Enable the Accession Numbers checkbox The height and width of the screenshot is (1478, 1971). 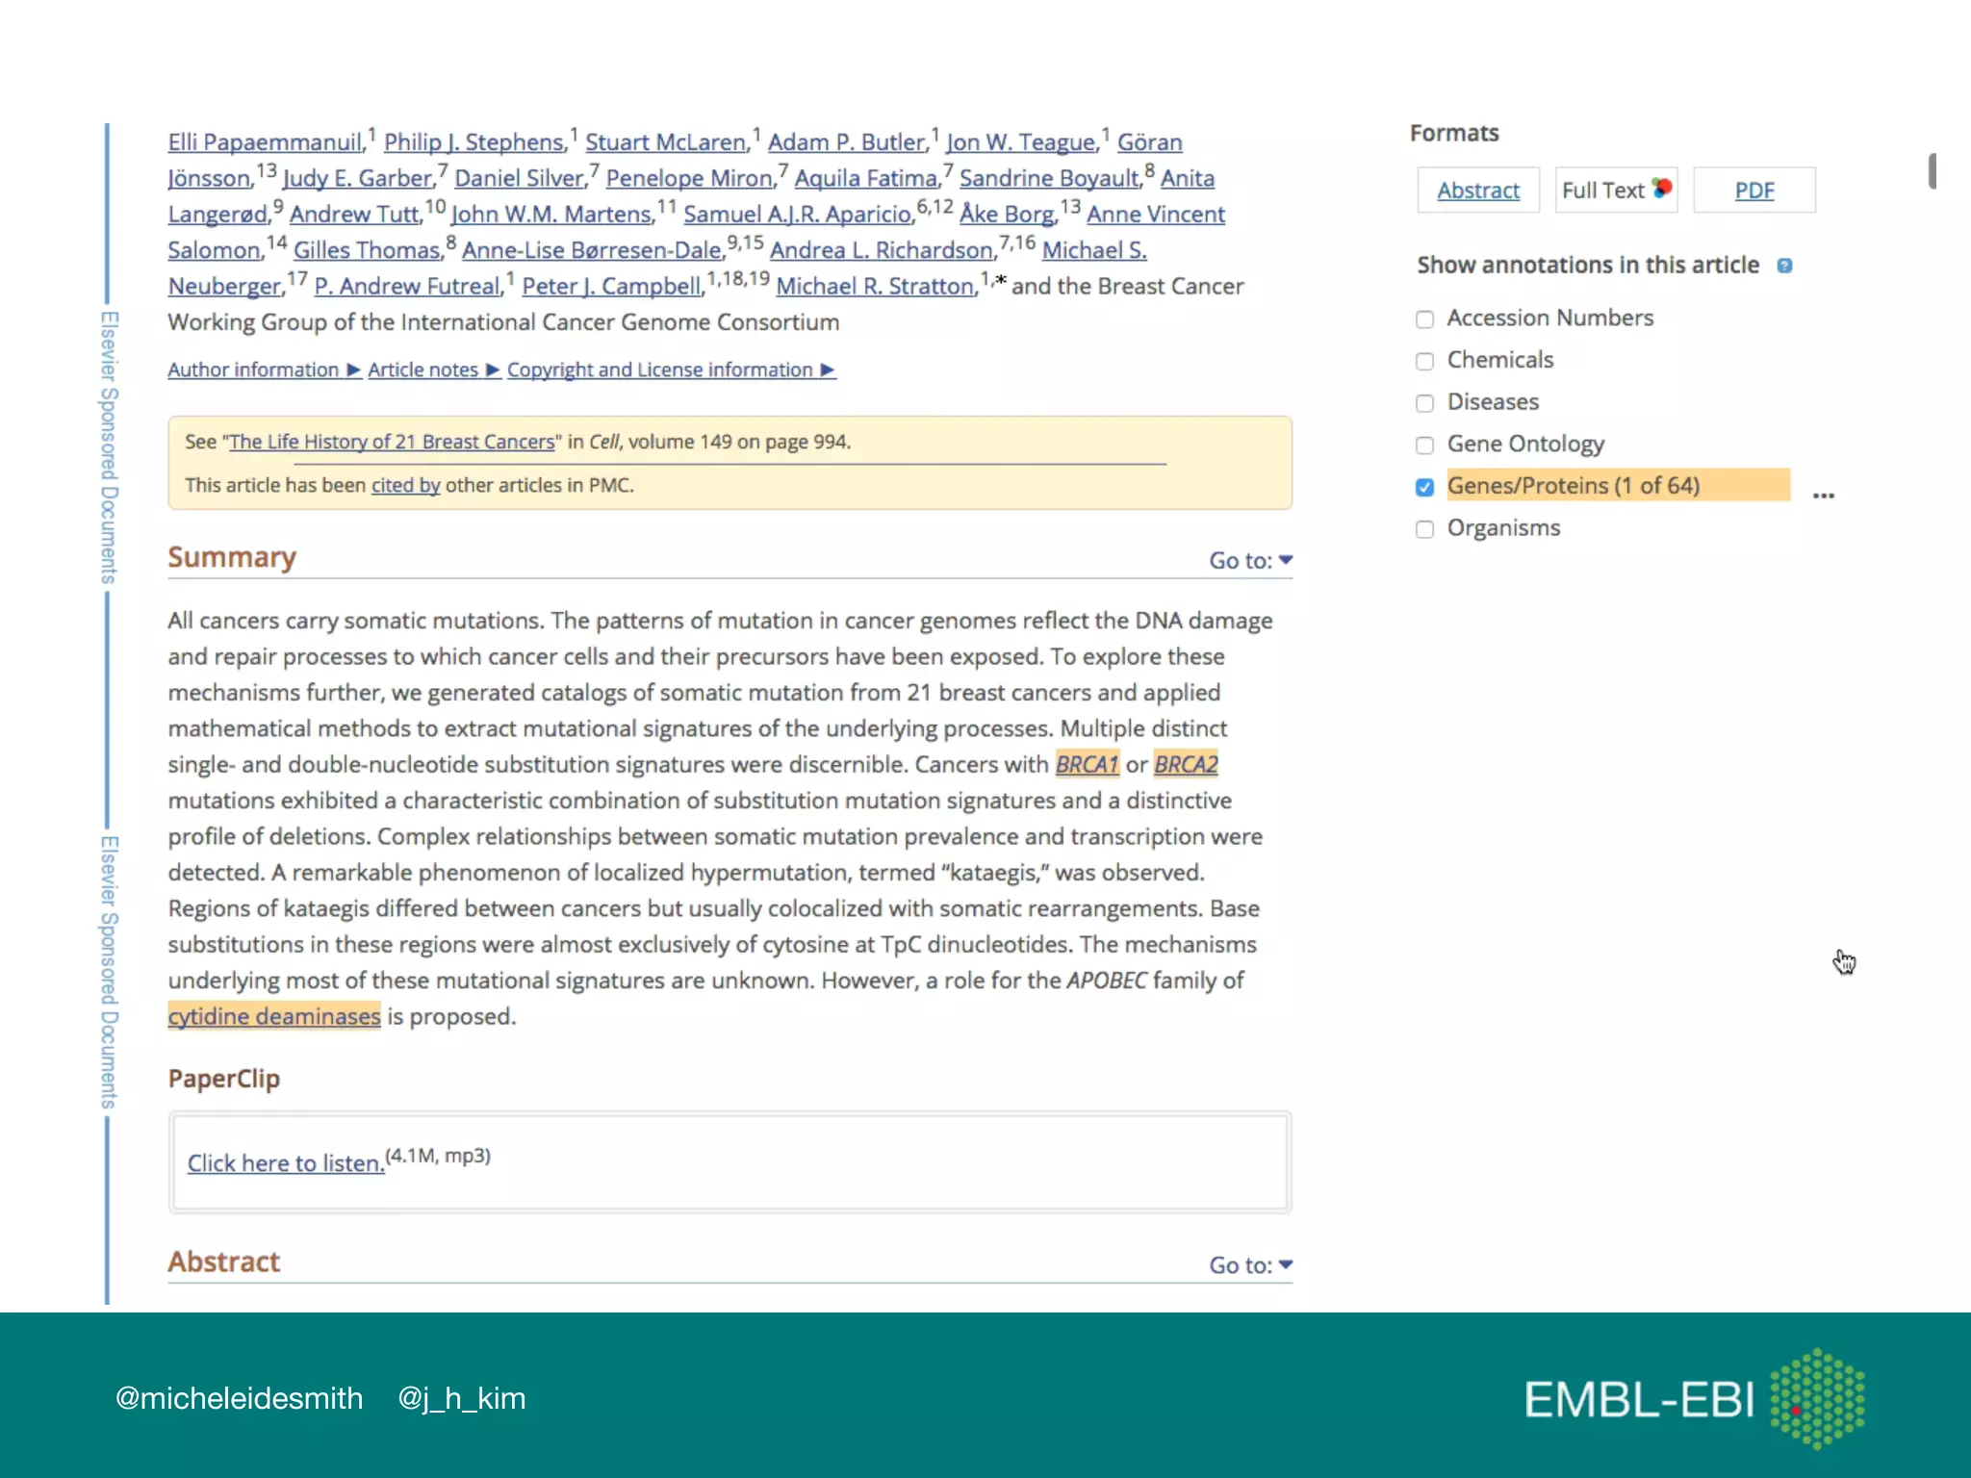(1424, 319)
